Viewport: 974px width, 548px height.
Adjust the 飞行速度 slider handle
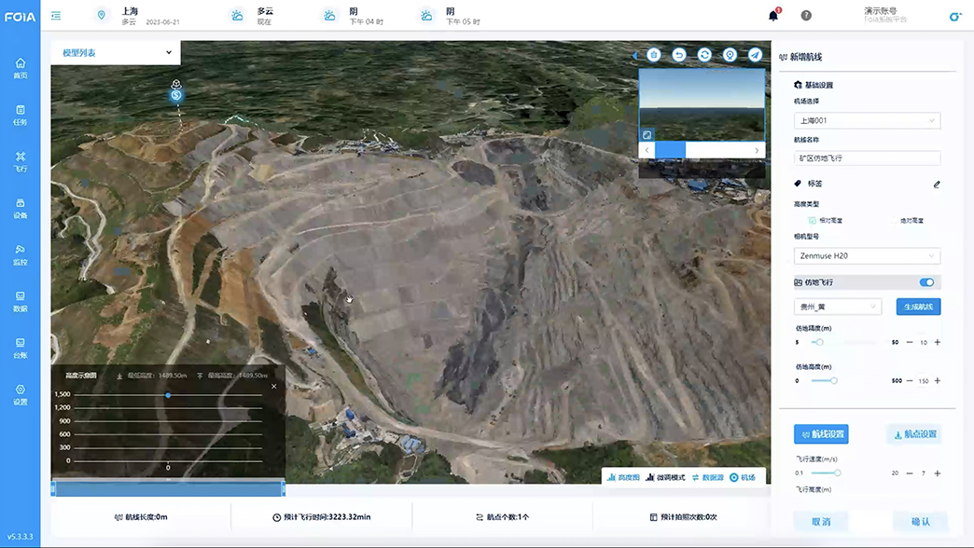[x=838, y=473]
